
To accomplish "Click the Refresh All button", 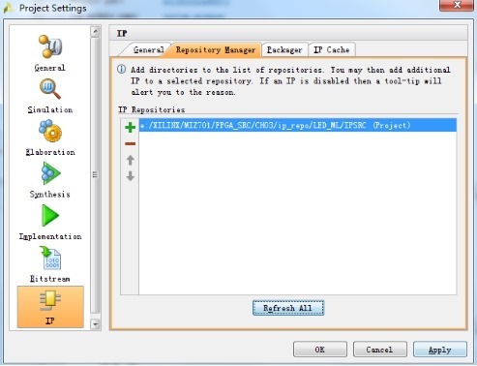I will coord(288,308).
